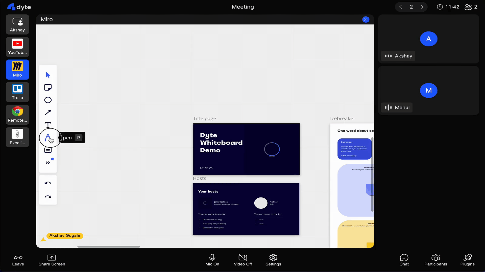Click the Mehul name tag

(x=397, y=108)
